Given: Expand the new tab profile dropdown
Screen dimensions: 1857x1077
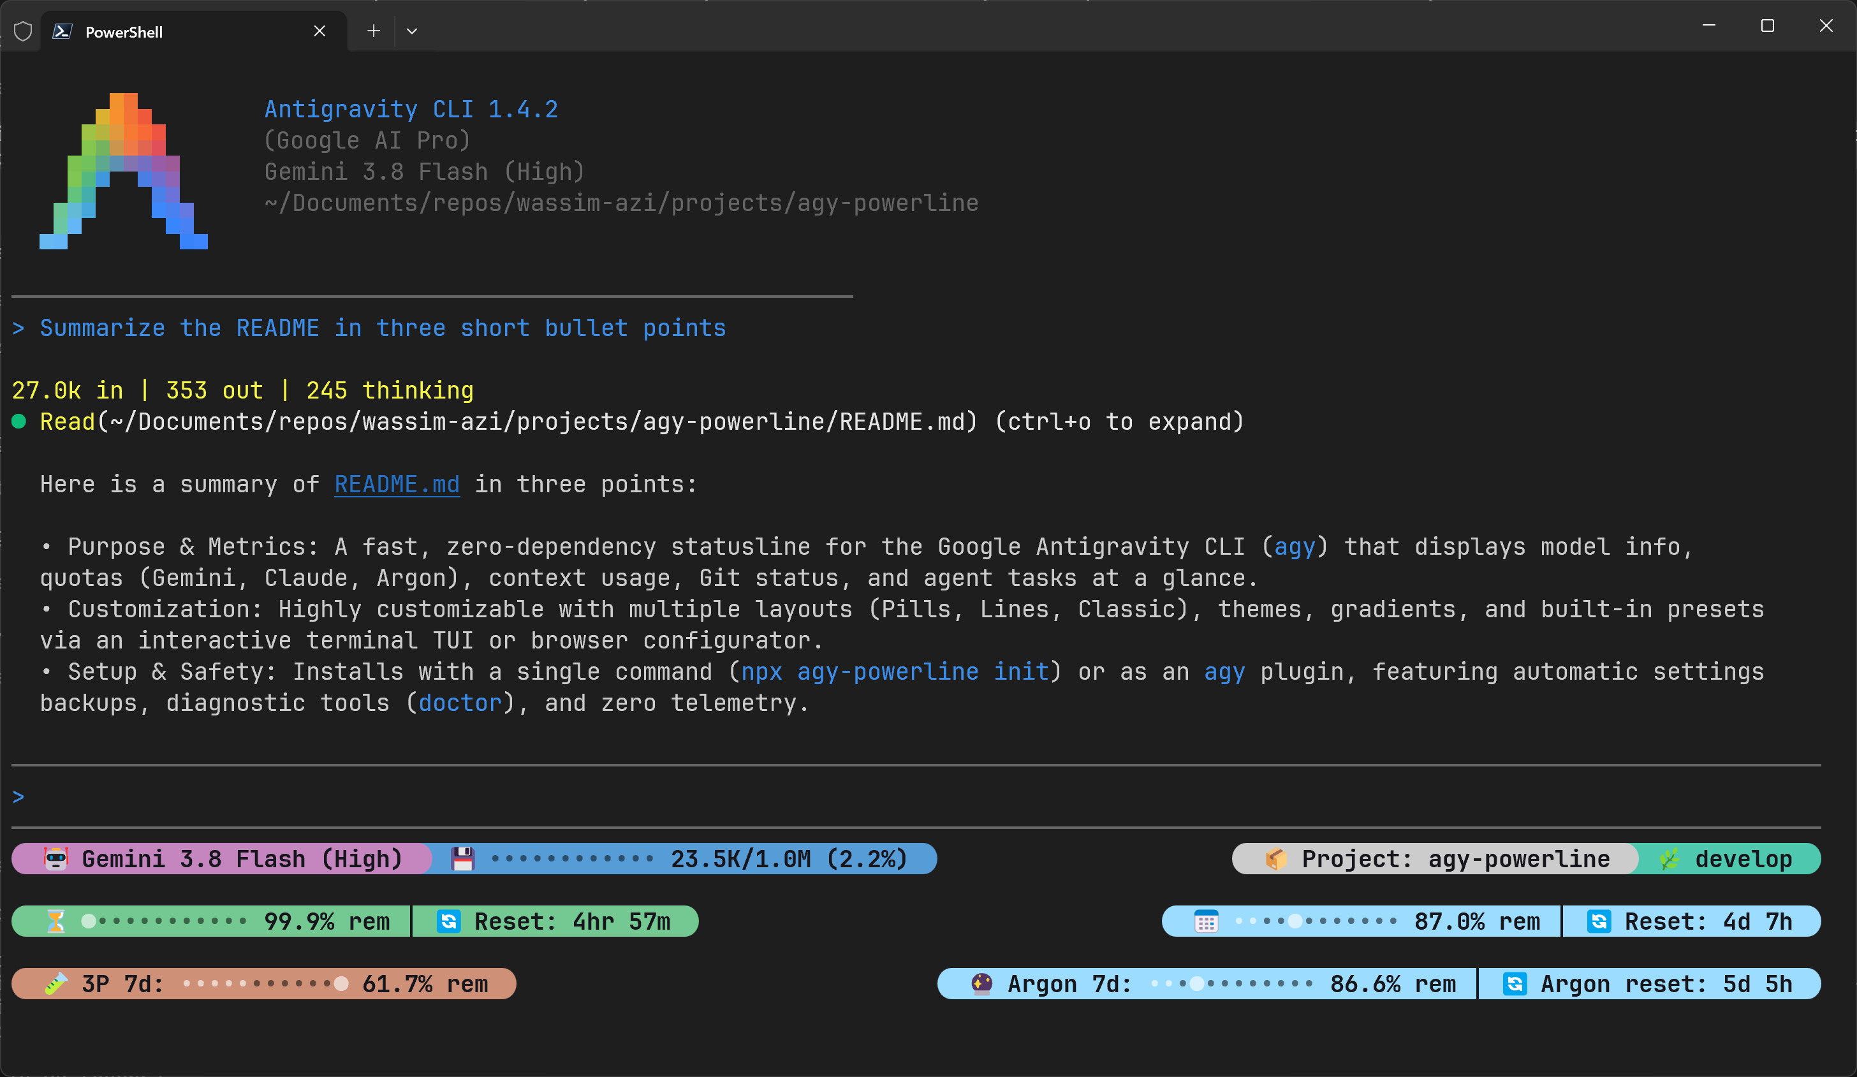Looking at the screenshot, I should coord(412,31).
